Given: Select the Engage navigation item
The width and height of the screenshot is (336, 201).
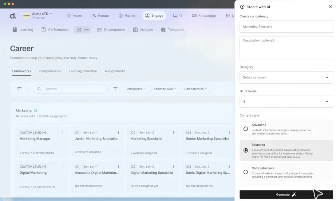Looking at the screenshot, I should 154,16.
